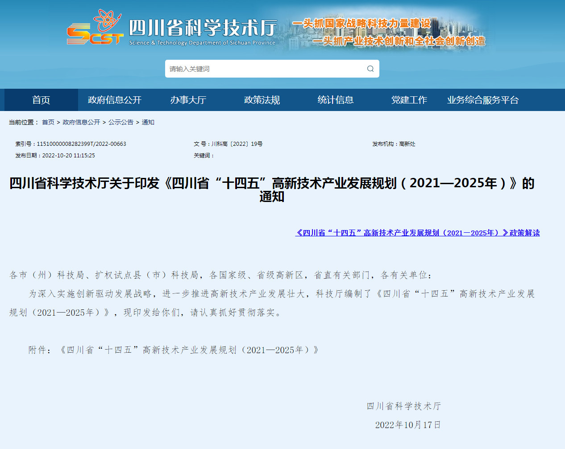Click the 附件 attachment line text
565x449 pixels.
[174, 350]
